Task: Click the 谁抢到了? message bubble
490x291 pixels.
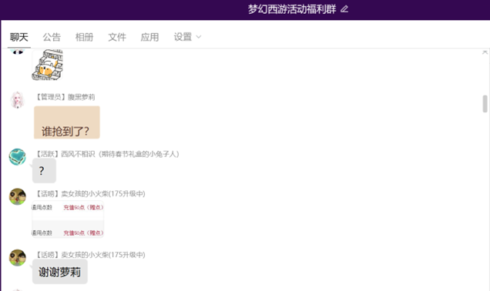Action: click(x=67, y=122)
